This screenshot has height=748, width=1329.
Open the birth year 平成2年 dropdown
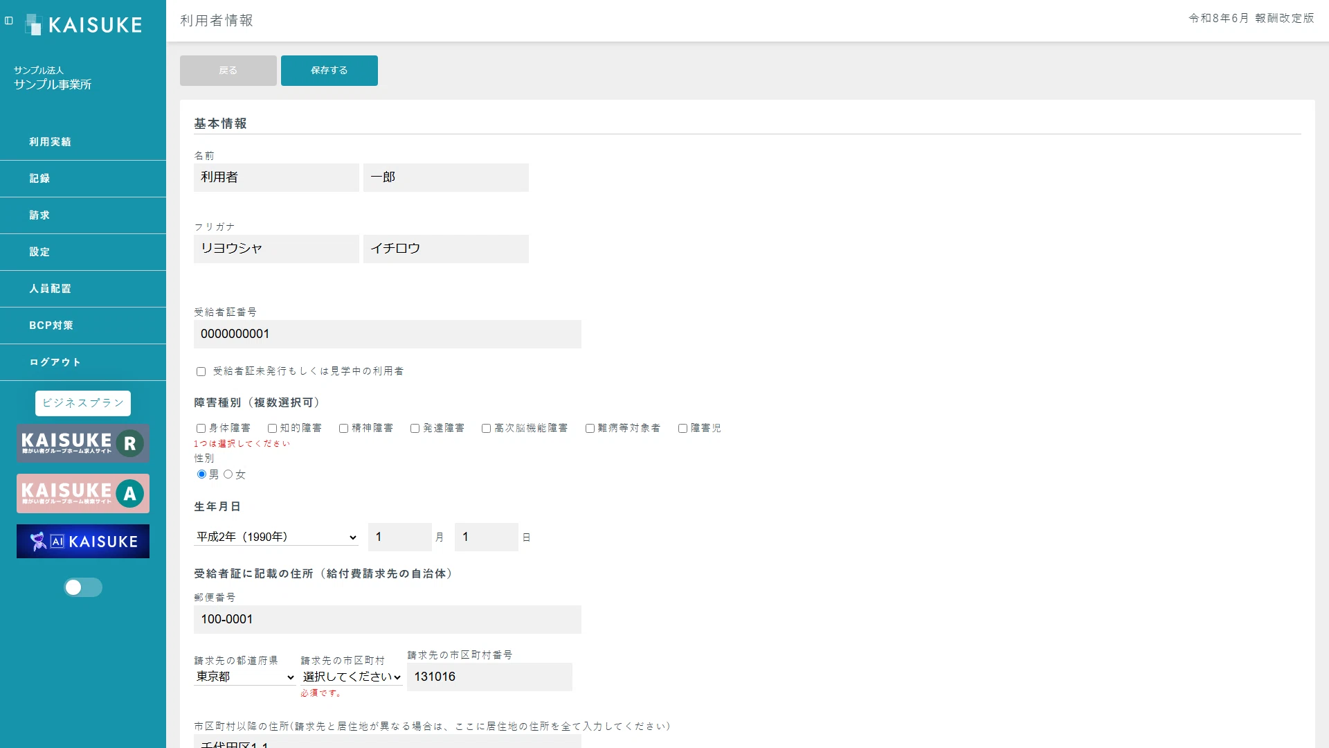coord(276,537)
